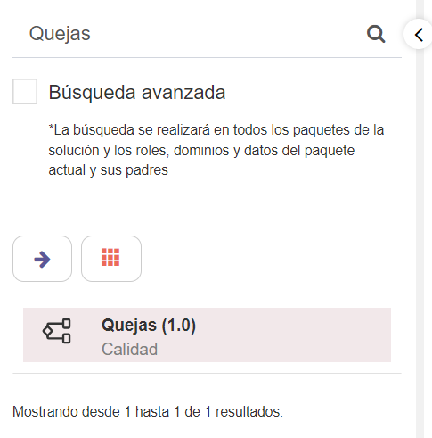
Task: Click the divider line under the search field
Action: [207, 57]
